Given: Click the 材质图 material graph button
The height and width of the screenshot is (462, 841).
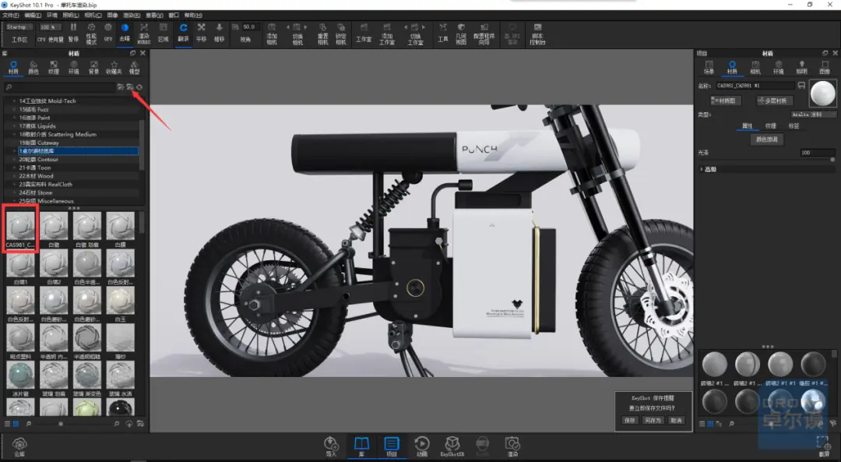Looking at the screenshot, I should pos(725,101).
